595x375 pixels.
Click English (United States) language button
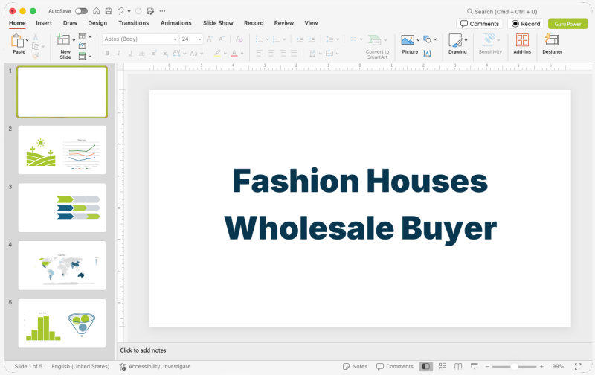(80, 366)
